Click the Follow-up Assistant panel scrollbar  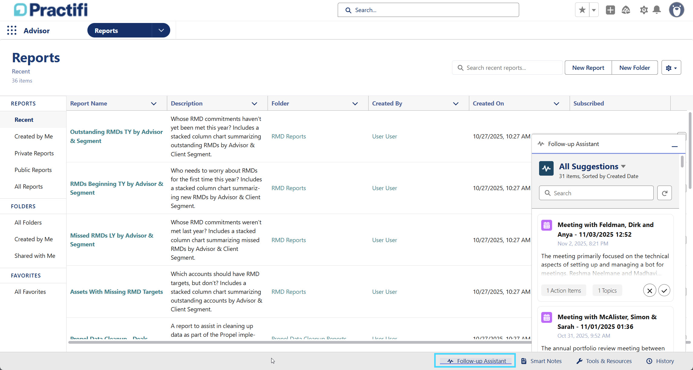tap(682, 161)
